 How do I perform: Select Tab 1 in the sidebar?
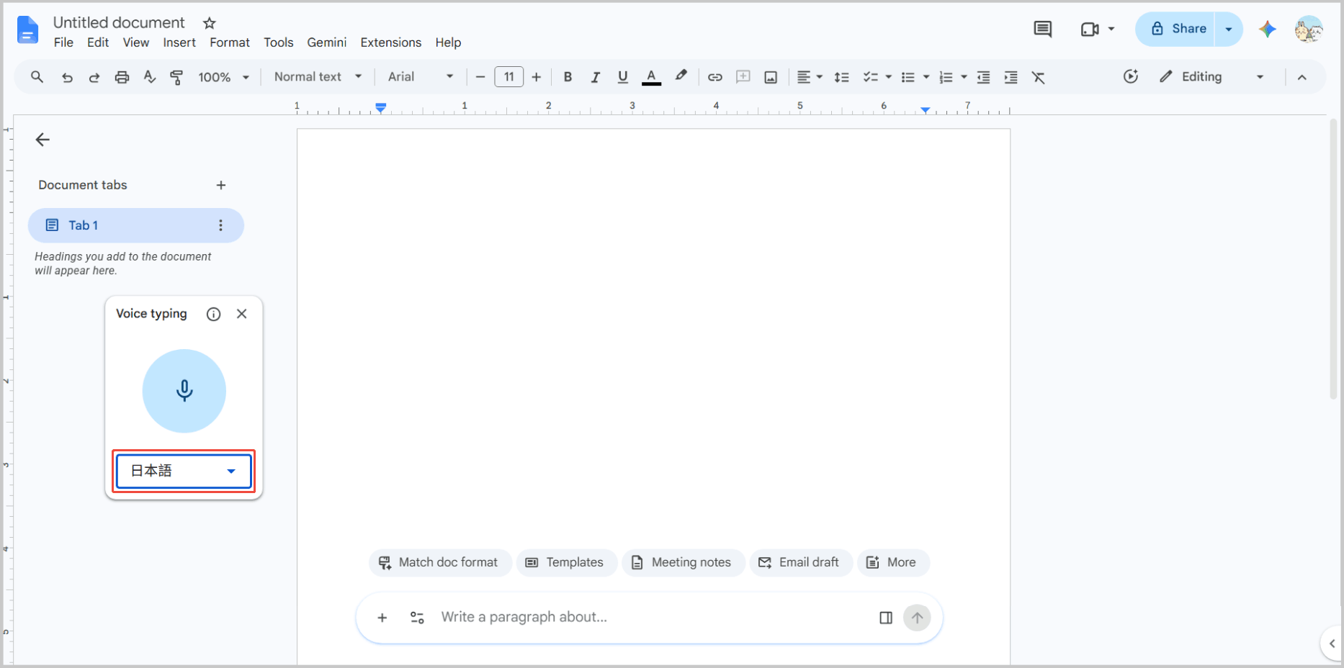[136, 225]
